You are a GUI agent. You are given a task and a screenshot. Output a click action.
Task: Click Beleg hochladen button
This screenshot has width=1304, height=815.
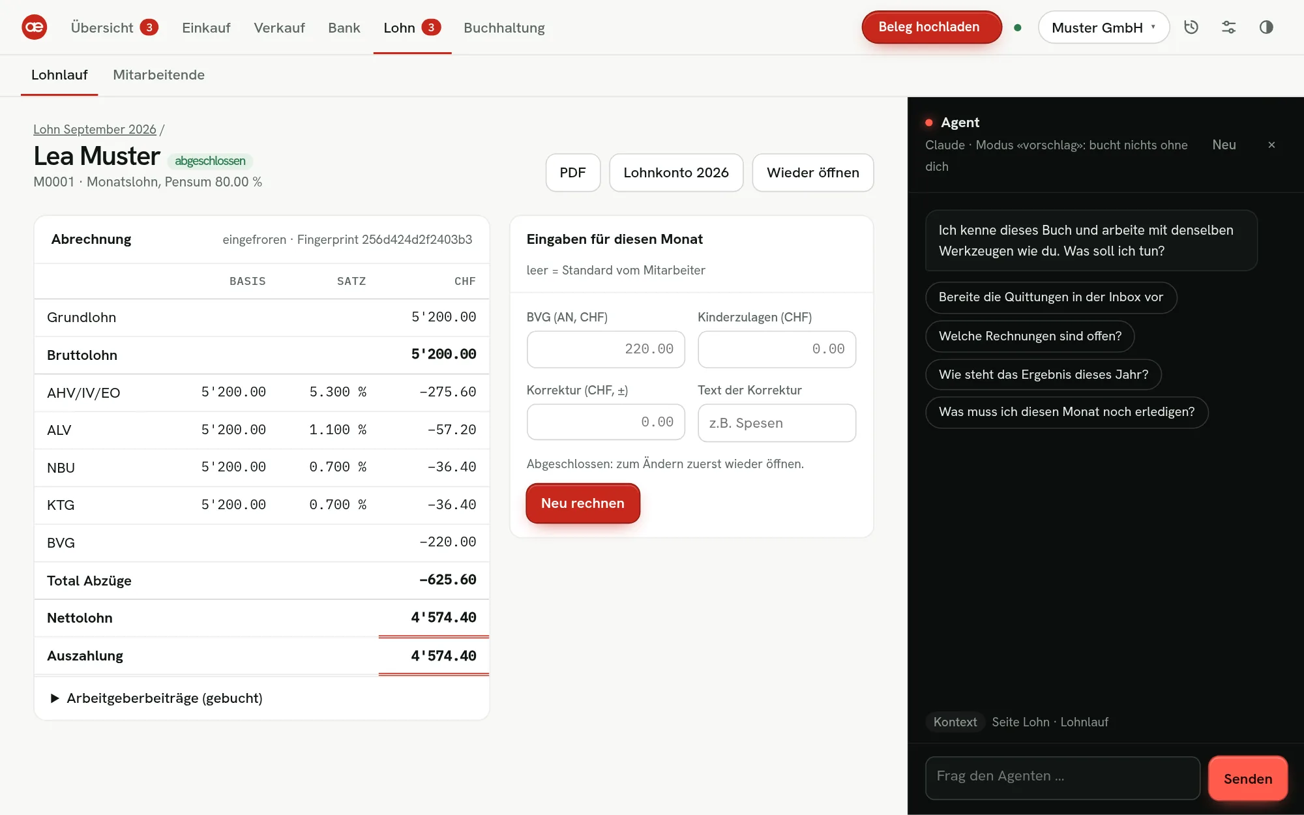[931, 27]
